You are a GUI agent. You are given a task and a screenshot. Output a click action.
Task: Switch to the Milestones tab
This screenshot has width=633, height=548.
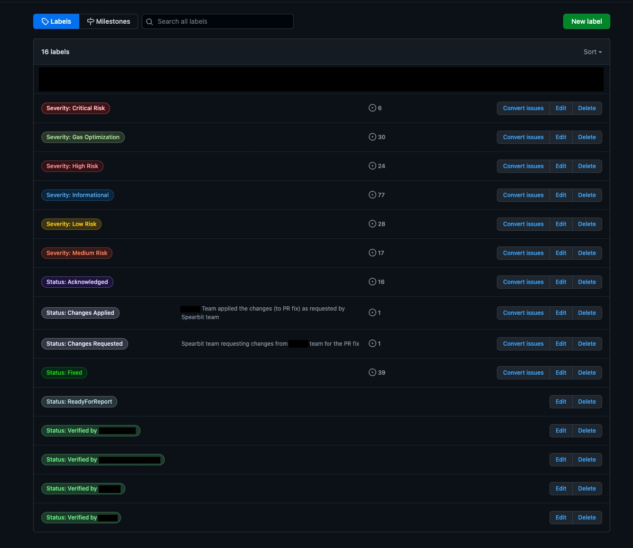pos(109,21)
